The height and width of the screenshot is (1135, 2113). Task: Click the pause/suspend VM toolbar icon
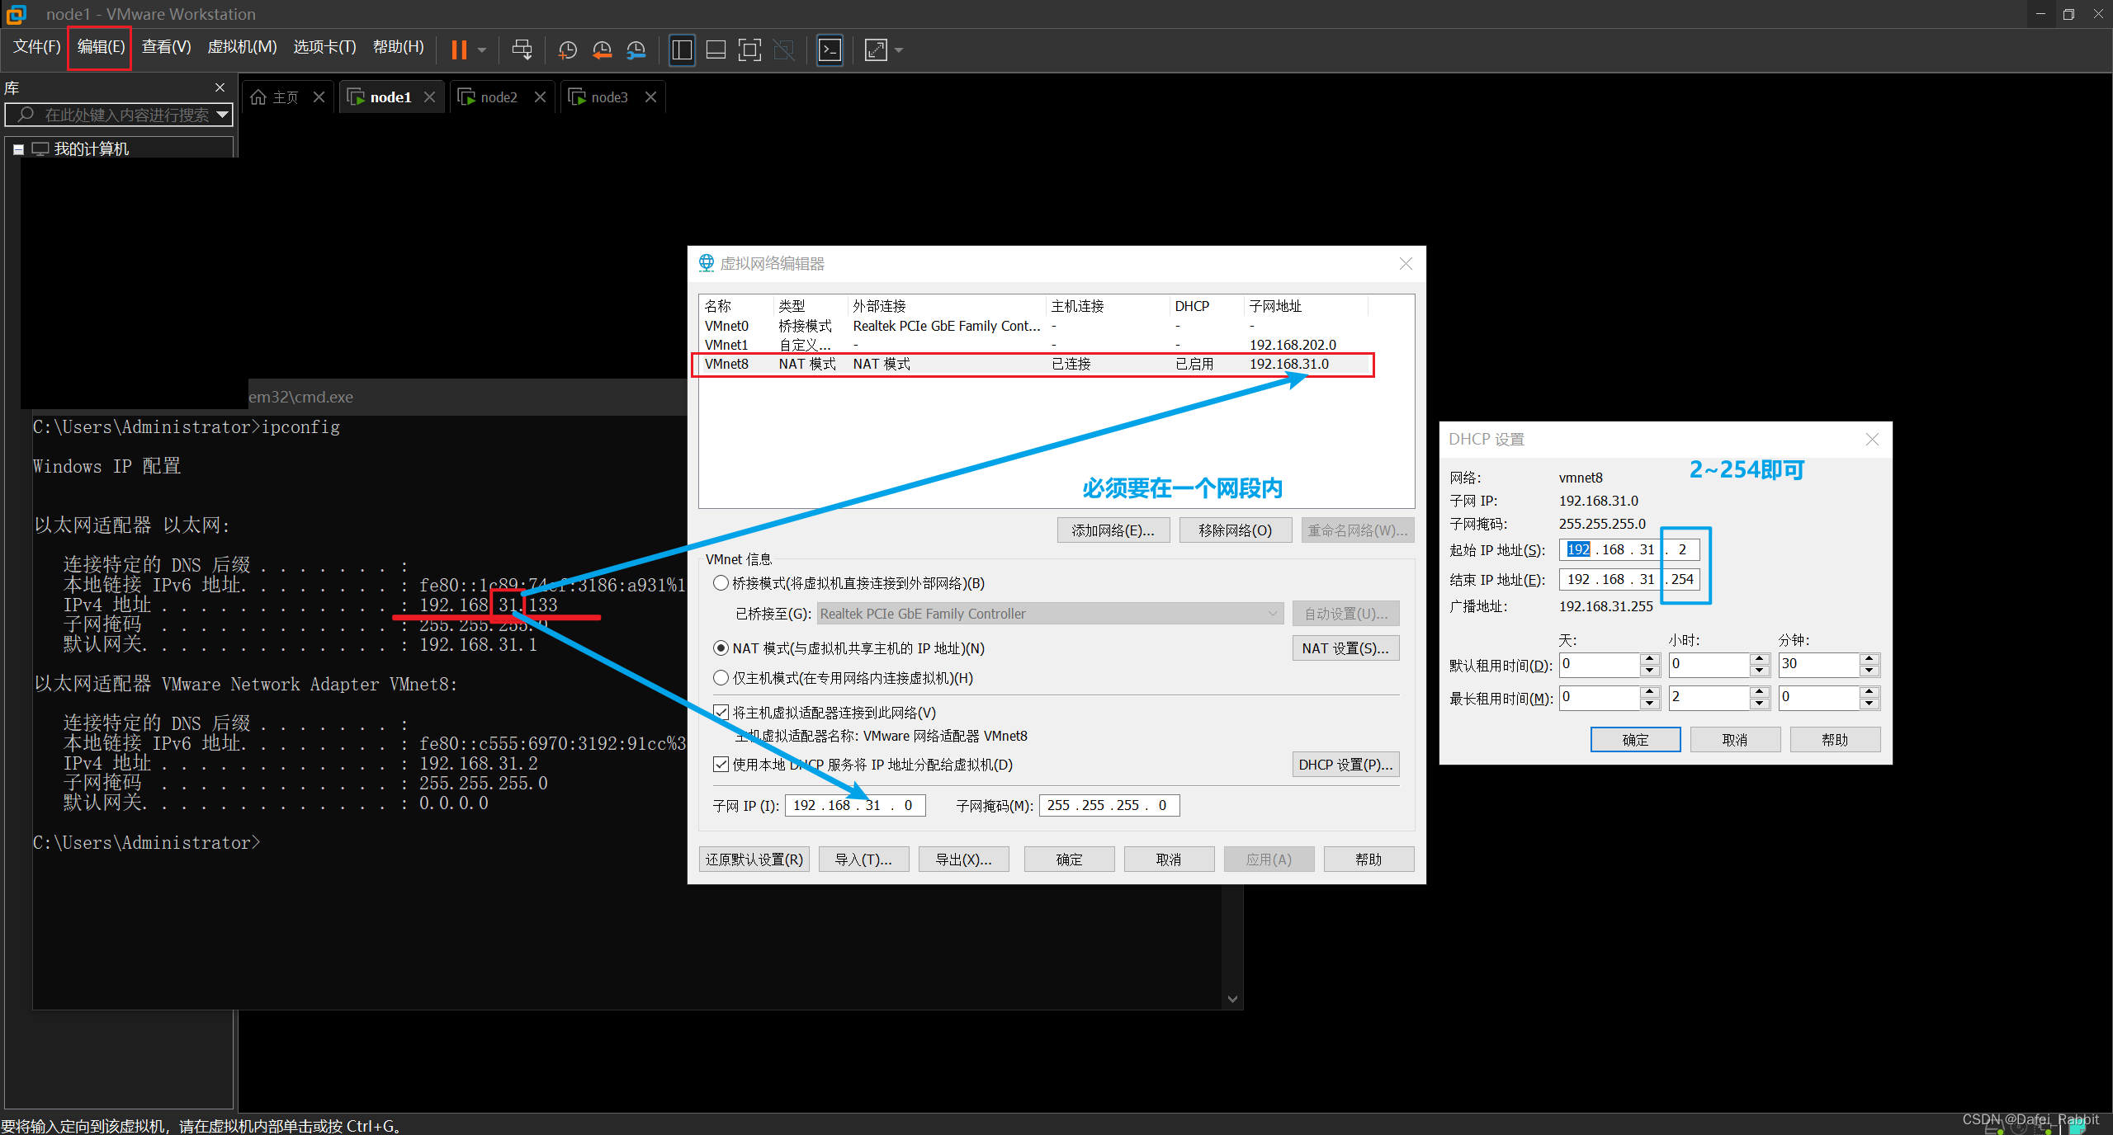pyautogui.click(x=459, y=50)
